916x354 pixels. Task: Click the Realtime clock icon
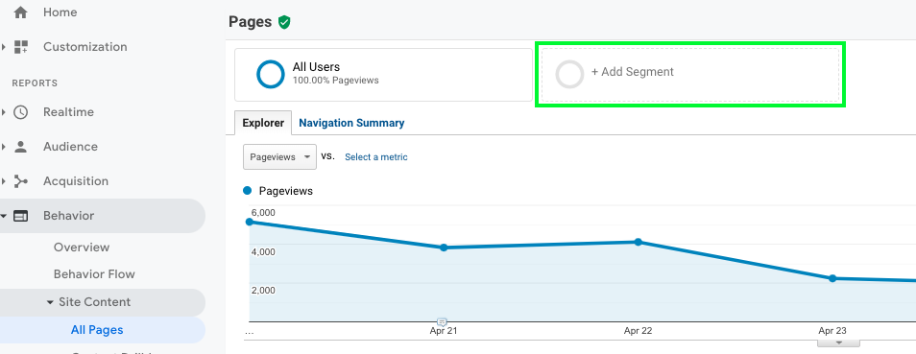tap(21, 112)
